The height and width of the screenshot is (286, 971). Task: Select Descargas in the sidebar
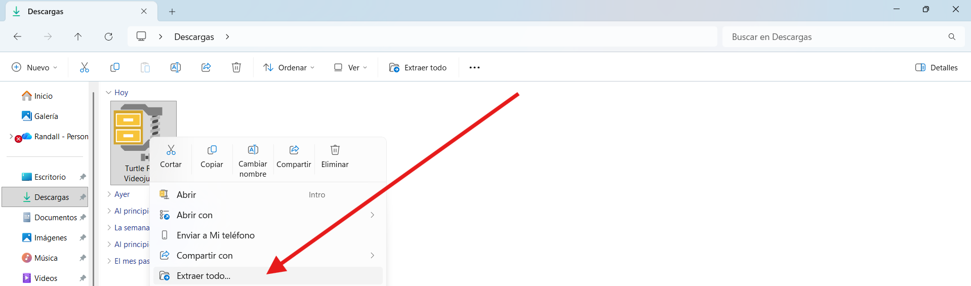[x=45, y=197]
